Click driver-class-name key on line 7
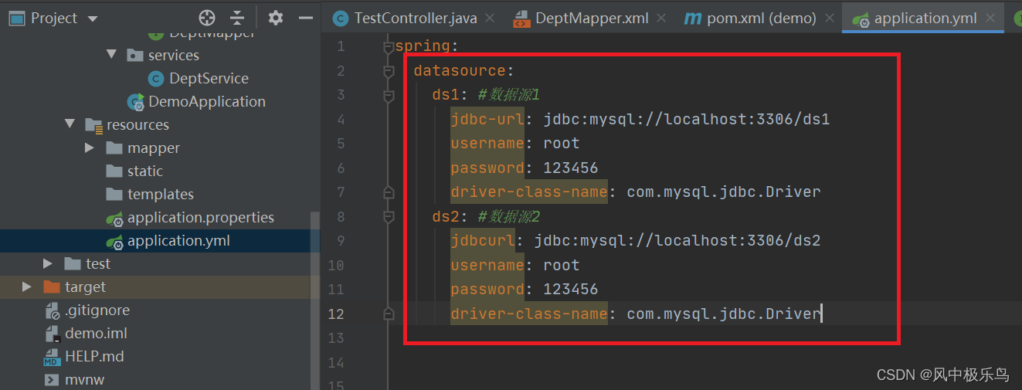 point(530,192)
